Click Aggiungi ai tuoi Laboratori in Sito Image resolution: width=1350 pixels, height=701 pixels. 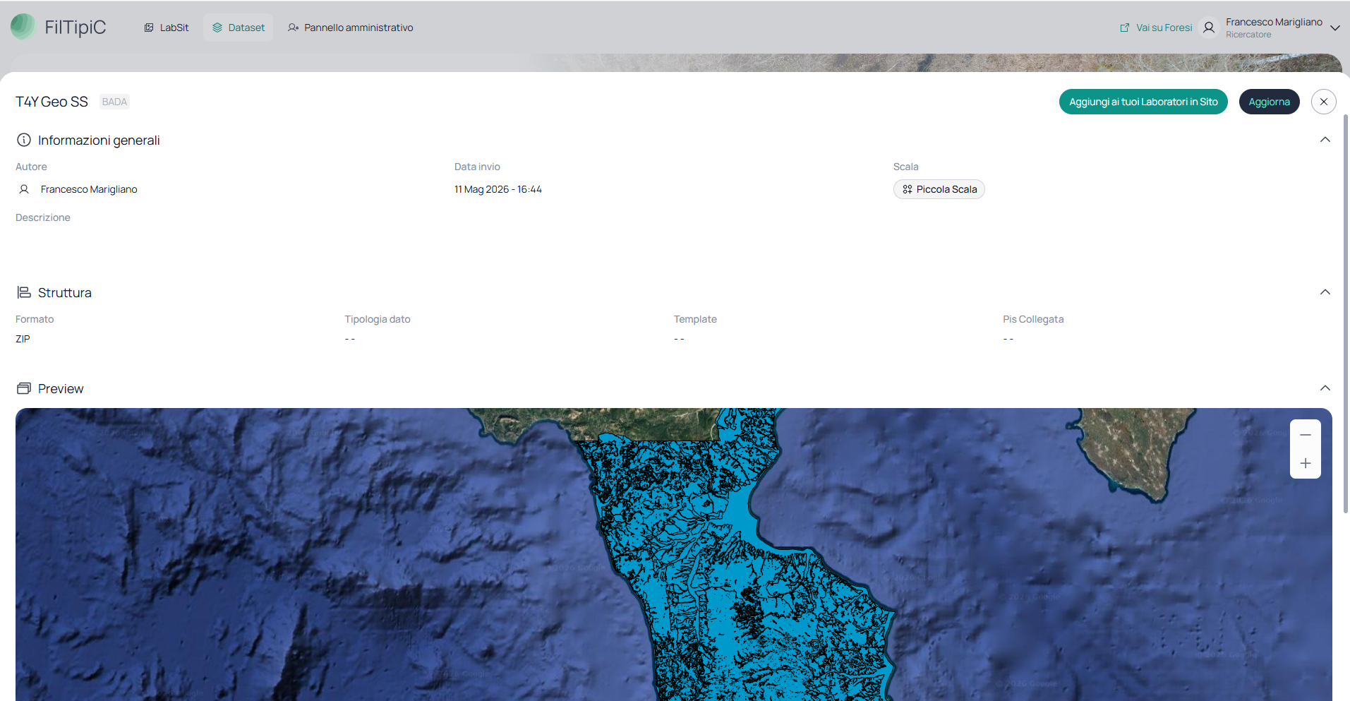tap(1143, 102)
